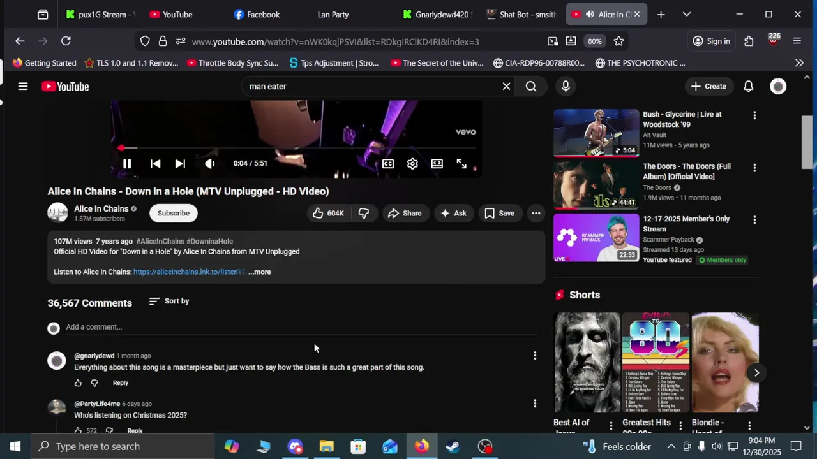817x459 pixels.
Task: Open the YouTube hamburger guide menu
Action: [23, 87]
